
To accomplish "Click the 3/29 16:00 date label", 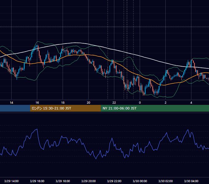I will [x=37, y=181].
